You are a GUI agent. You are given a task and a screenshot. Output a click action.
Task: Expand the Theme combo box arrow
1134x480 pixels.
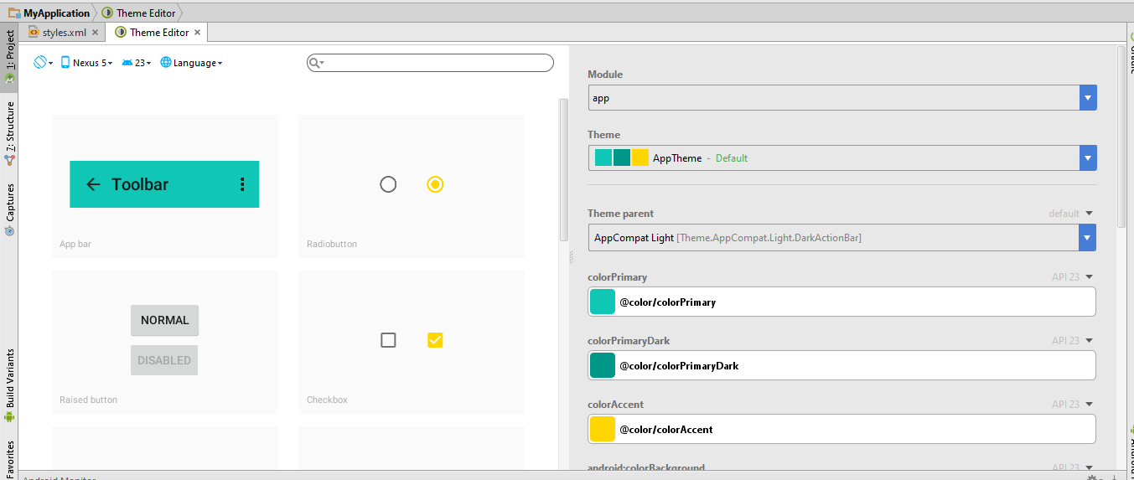pyautogui.click(x=1088, y=158)
